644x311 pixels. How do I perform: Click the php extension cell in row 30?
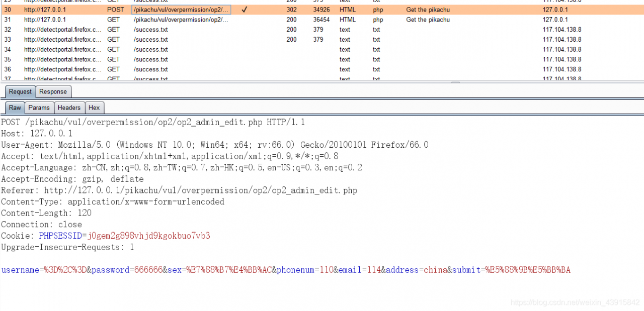click(x=378, y=10)
